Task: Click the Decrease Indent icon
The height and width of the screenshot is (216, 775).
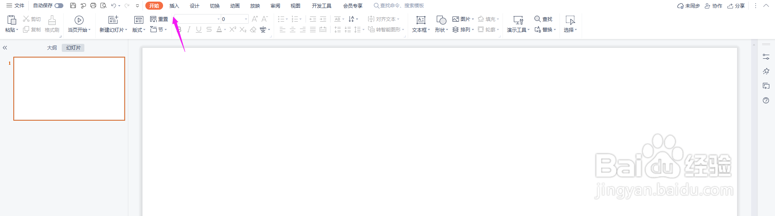Action: point(313,19)
